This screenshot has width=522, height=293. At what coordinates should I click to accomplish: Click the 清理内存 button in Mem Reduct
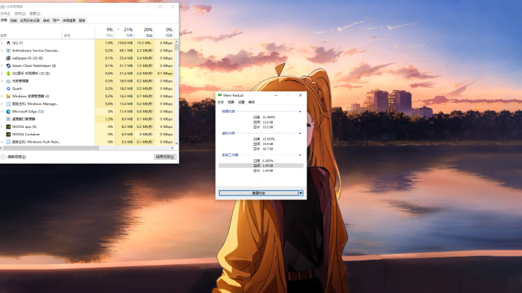point(258,193)
